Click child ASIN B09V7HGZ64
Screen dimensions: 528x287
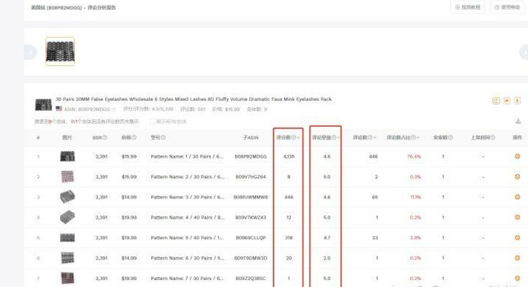[x=250, y=177]
